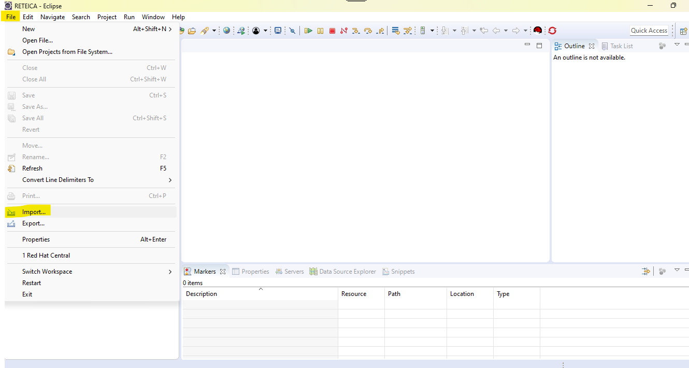689x368 pixels.
Task: Click the Quick Access search field
Action: point(649,31)
